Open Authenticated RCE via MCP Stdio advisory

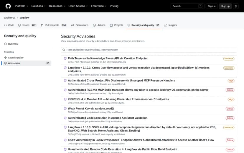tap(138, 90)
